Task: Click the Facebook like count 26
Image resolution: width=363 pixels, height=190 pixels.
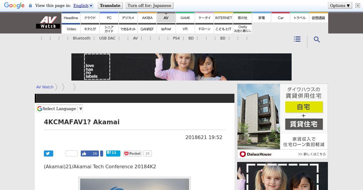Action: pos(95,154)
